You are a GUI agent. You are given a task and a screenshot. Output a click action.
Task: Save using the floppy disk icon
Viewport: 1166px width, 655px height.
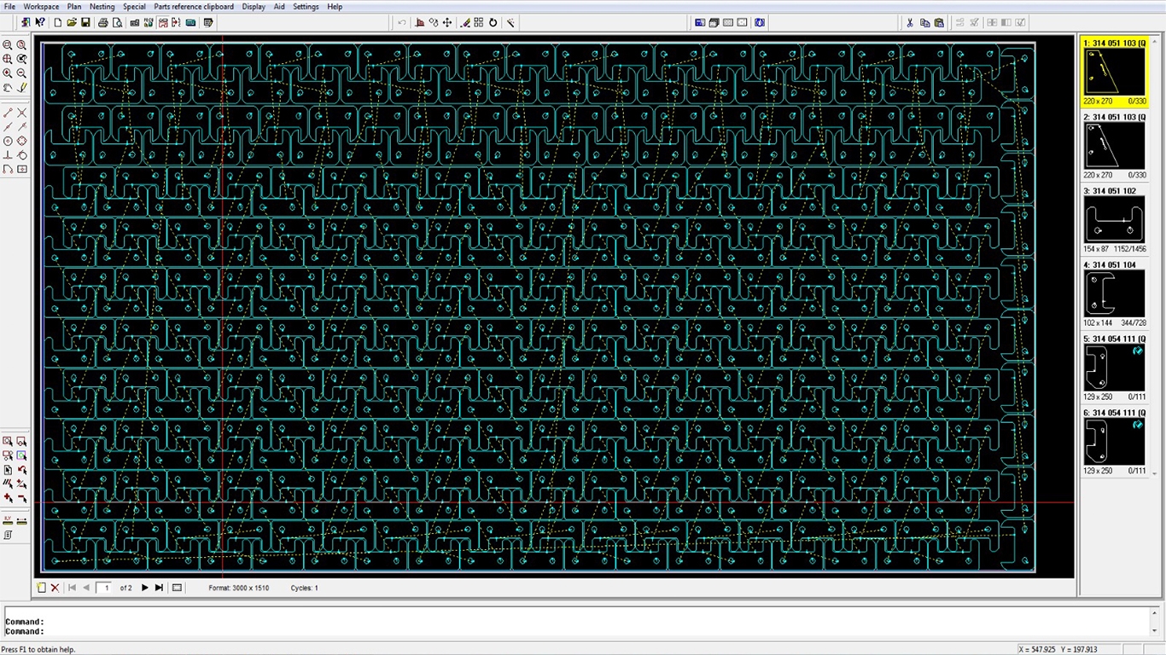[86, 23]
